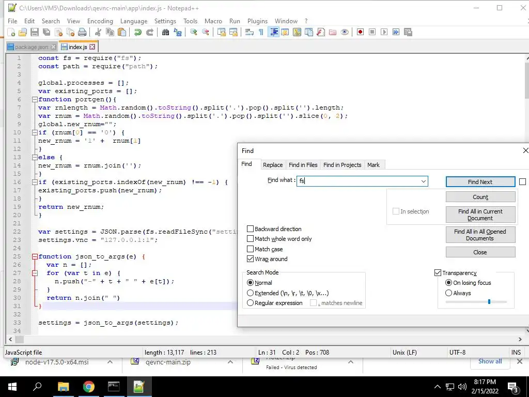Collapse the portgen function fold marker

[35, 100]
